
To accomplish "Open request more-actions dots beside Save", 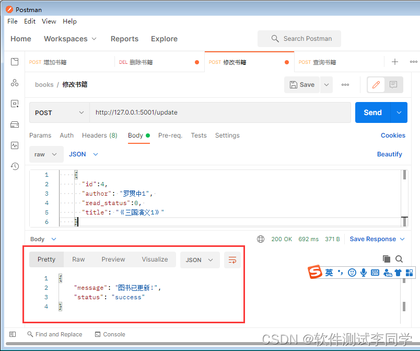I will 345,85.
